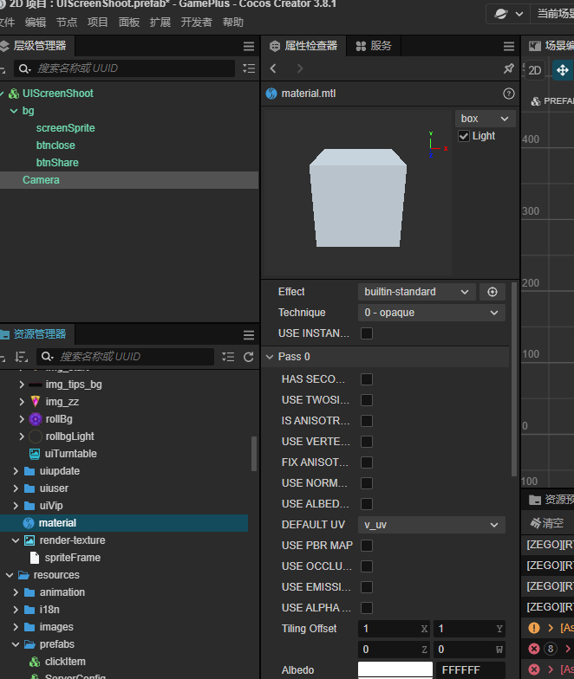Collapse the Pass 0 section
This screenshot has height=679, width=574.
pos(270,357)
